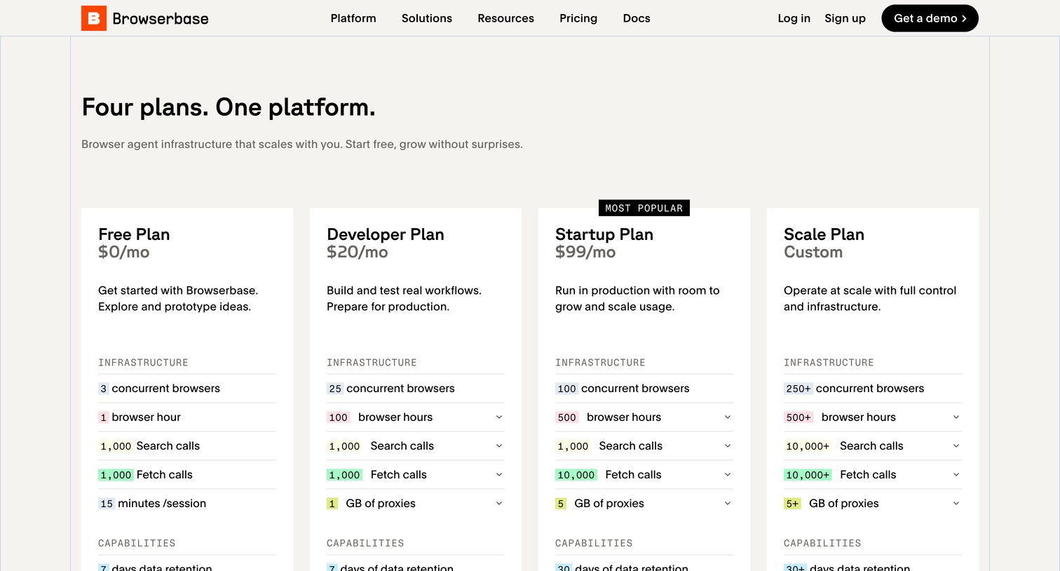The width and height of the screenshot is (1060, 571).
Task: Click the Developer Plan heading
Action: click(386, 234)
